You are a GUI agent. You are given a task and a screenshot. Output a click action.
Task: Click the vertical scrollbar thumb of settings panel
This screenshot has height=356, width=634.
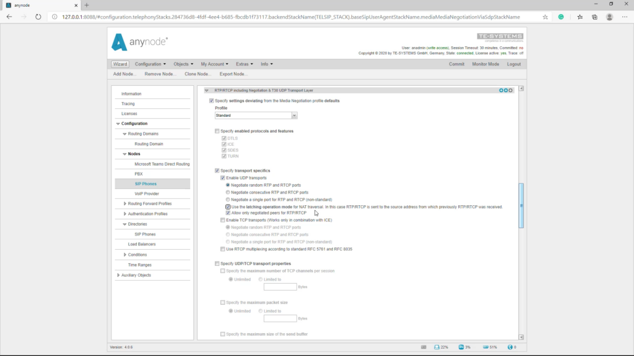click(x=521, y=205)
